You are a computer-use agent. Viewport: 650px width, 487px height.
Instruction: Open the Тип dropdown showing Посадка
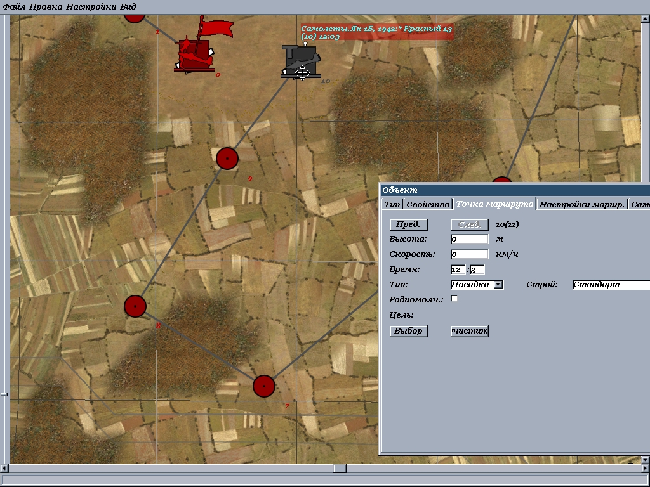477,285
